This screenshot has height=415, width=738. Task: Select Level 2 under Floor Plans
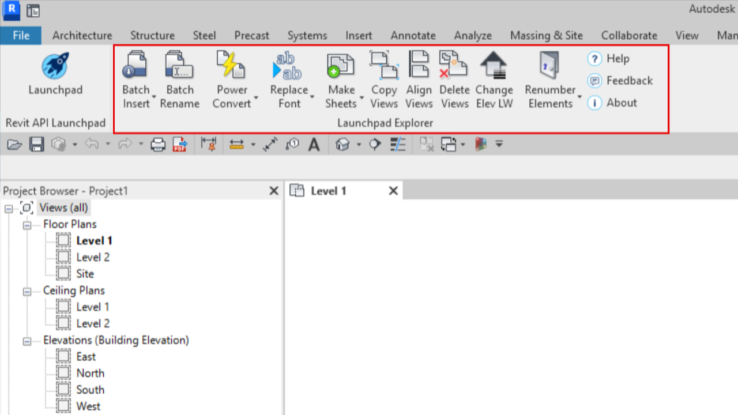click(93, 257)
